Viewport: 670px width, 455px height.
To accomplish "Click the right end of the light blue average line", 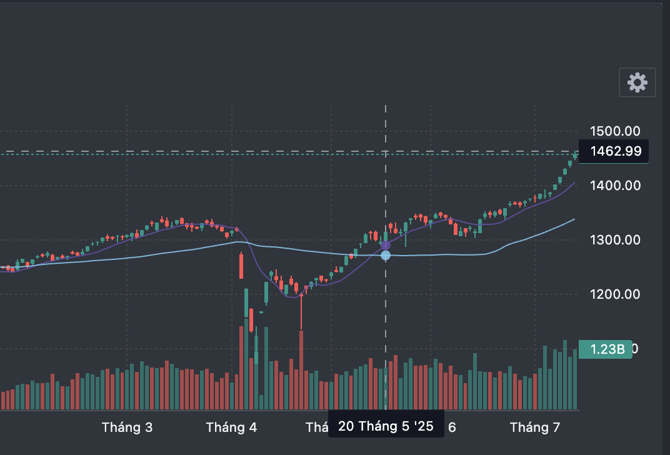I will coord(573,219).
